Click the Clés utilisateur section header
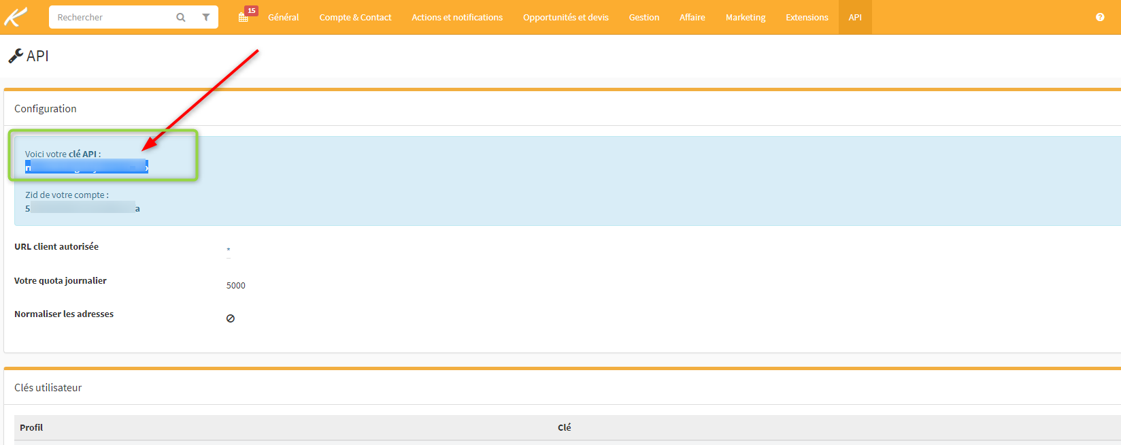This screenshot has height=445, width=1121. pyautogui.click(x=48, y=388)
